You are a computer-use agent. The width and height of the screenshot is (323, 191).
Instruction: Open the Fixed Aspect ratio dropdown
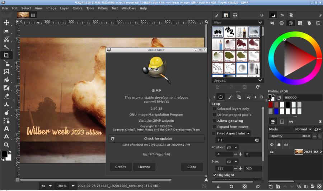233,133
